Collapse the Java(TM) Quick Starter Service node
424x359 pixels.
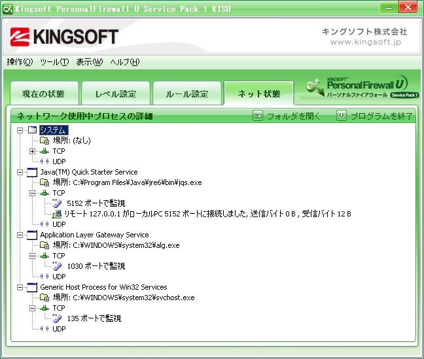(20, 172)
